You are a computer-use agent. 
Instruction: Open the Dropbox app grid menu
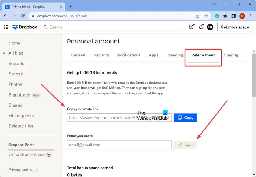6,27
